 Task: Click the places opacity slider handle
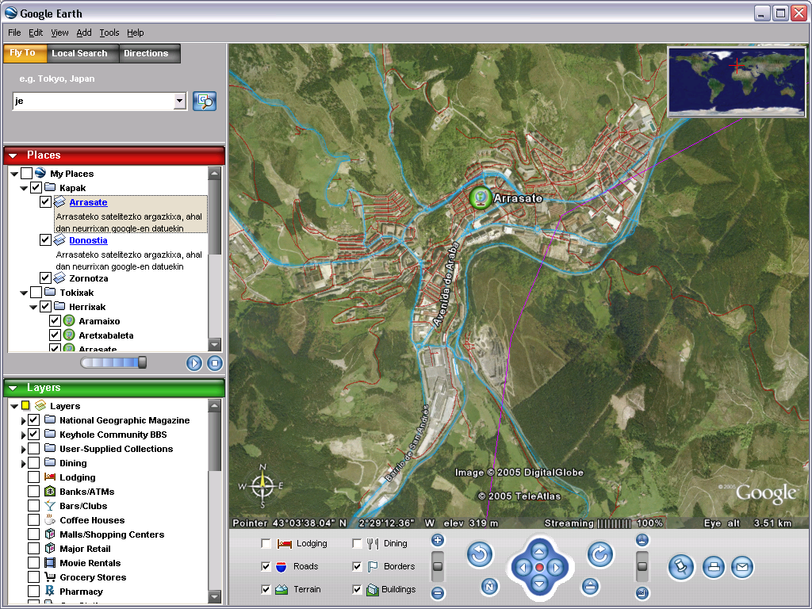[x=142, y=362]
